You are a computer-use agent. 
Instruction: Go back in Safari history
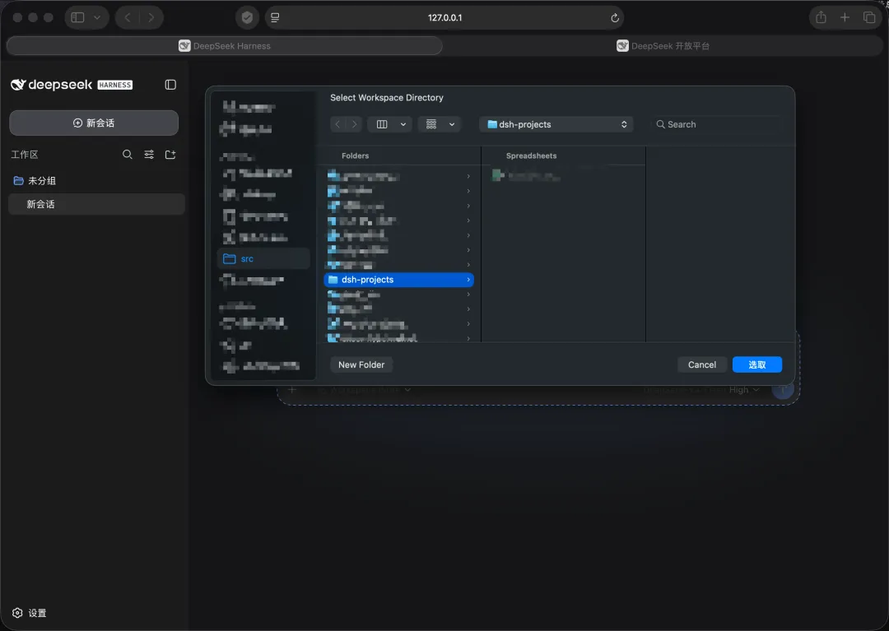click(x=128, y=17)
